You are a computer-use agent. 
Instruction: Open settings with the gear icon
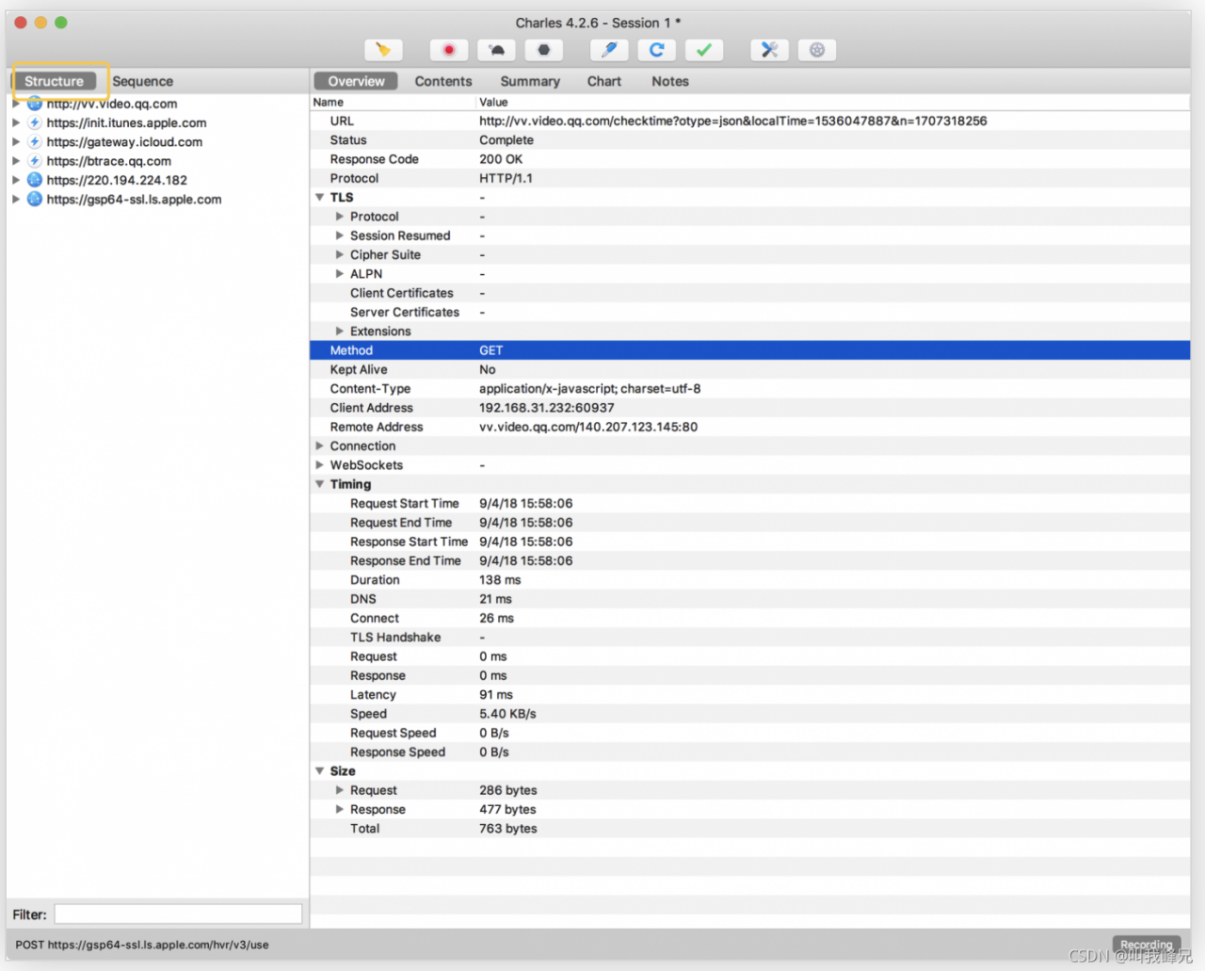point(816,50)
